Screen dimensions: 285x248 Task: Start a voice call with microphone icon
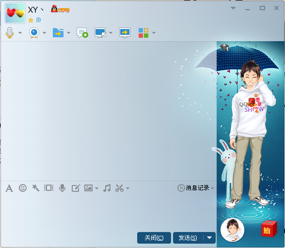(x=10, y=33)
